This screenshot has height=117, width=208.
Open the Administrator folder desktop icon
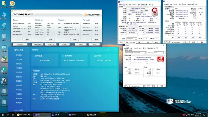coord(4,4)
